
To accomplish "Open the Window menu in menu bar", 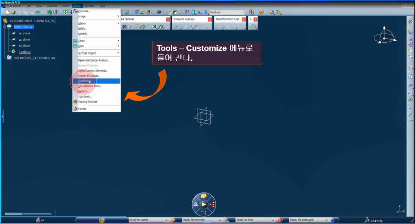I will [x=90, y=6].
